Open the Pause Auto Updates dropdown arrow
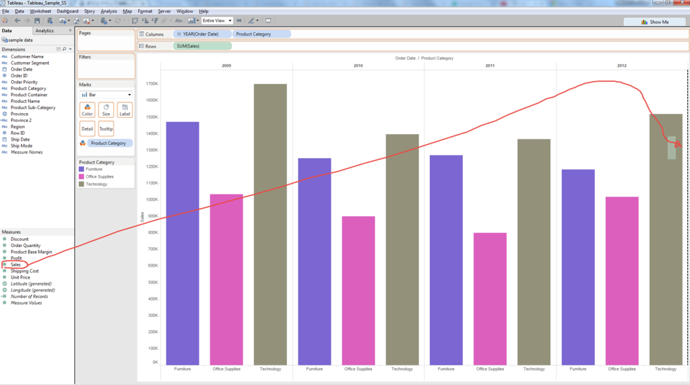 click(x=110, y=21)
